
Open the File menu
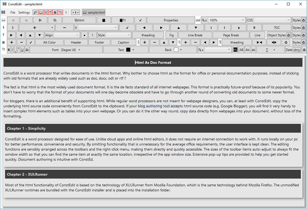[13, 13]
